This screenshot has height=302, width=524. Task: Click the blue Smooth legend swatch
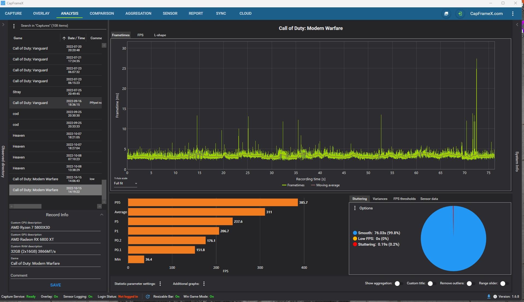point(355,233)
